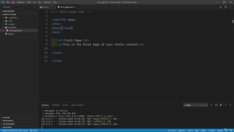The image size is (234, 132).
Task: Select the first_page.html editor tab
Action: [67, 7]
